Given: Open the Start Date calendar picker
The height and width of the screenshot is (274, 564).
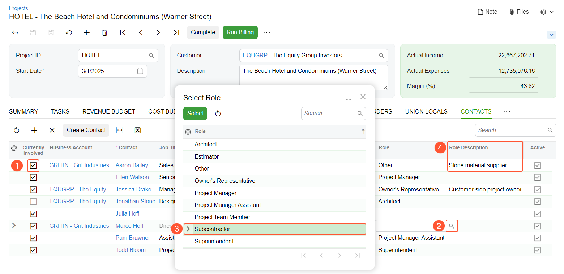Looking at the screenshot, I should [x=140, y=71].
